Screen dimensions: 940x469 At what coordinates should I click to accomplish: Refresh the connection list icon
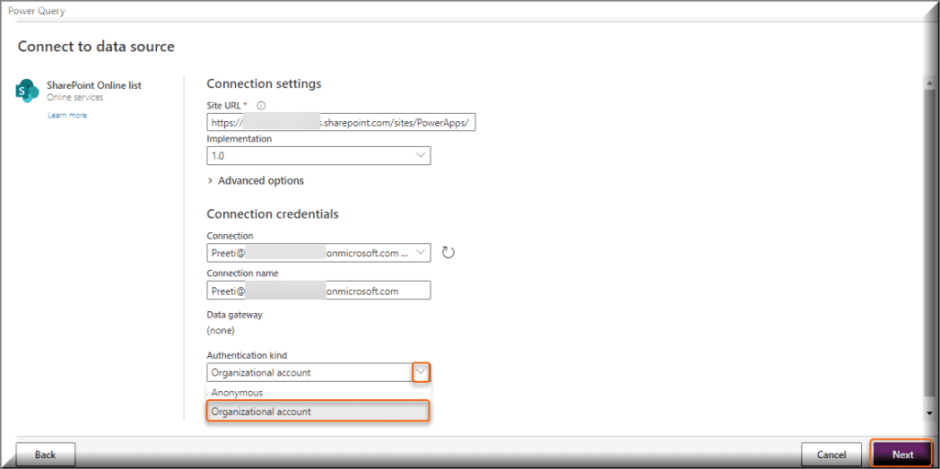pos(448,252)
